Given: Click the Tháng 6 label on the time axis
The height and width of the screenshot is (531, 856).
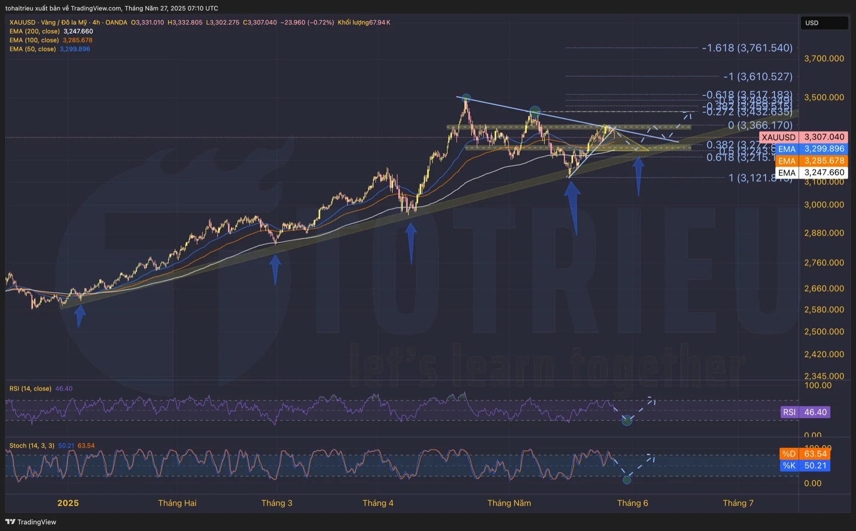Looking at the screenshot, I should pos(632,503).
